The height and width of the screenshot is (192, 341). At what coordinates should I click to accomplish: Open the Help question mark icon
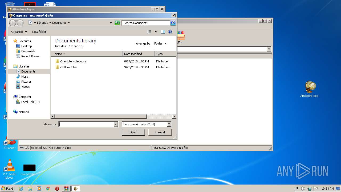(x=170, y=32)
